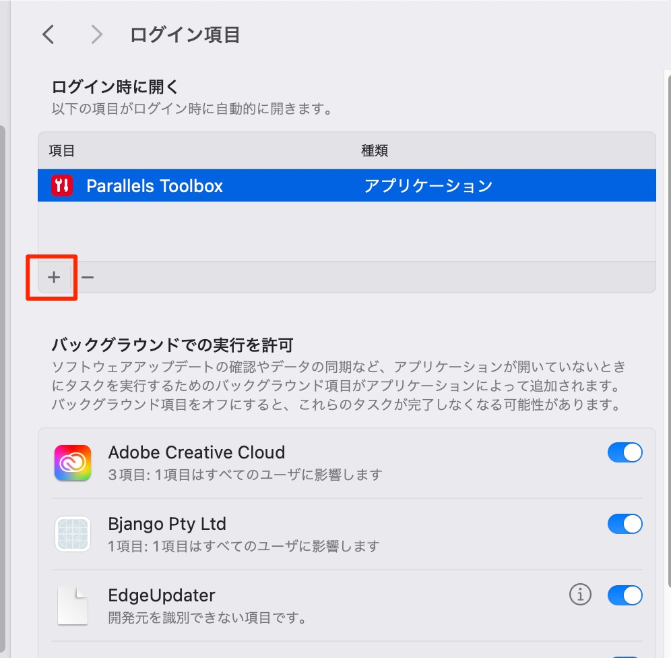671x658 pixels.
Task: Click the vertical scrollbar on the right
Action: (x=668, y=330)
